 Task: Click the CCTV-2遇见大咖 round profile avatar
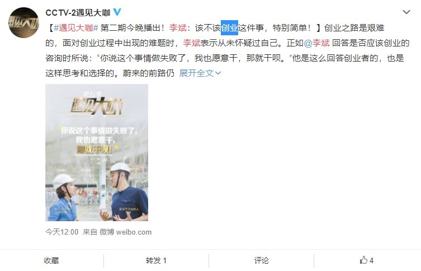point(24,22)
